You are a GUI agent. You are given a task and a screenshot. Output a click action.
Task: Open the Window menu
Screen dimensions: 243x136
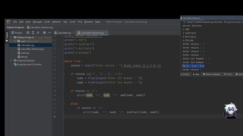88,22
